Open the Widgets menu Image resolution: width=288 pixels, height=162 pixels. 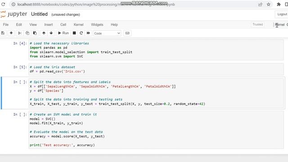97,25
